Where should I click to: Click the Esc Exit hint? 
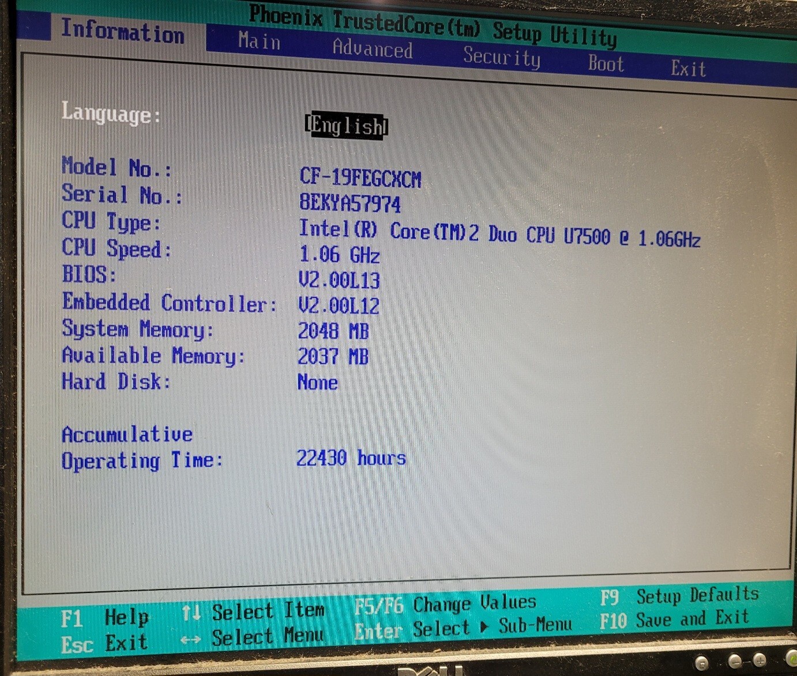[104, 643]
